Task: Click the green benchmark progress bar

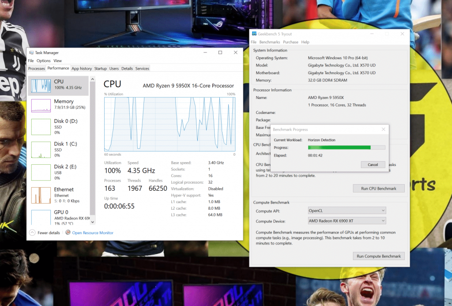Action: pos(347,147)
